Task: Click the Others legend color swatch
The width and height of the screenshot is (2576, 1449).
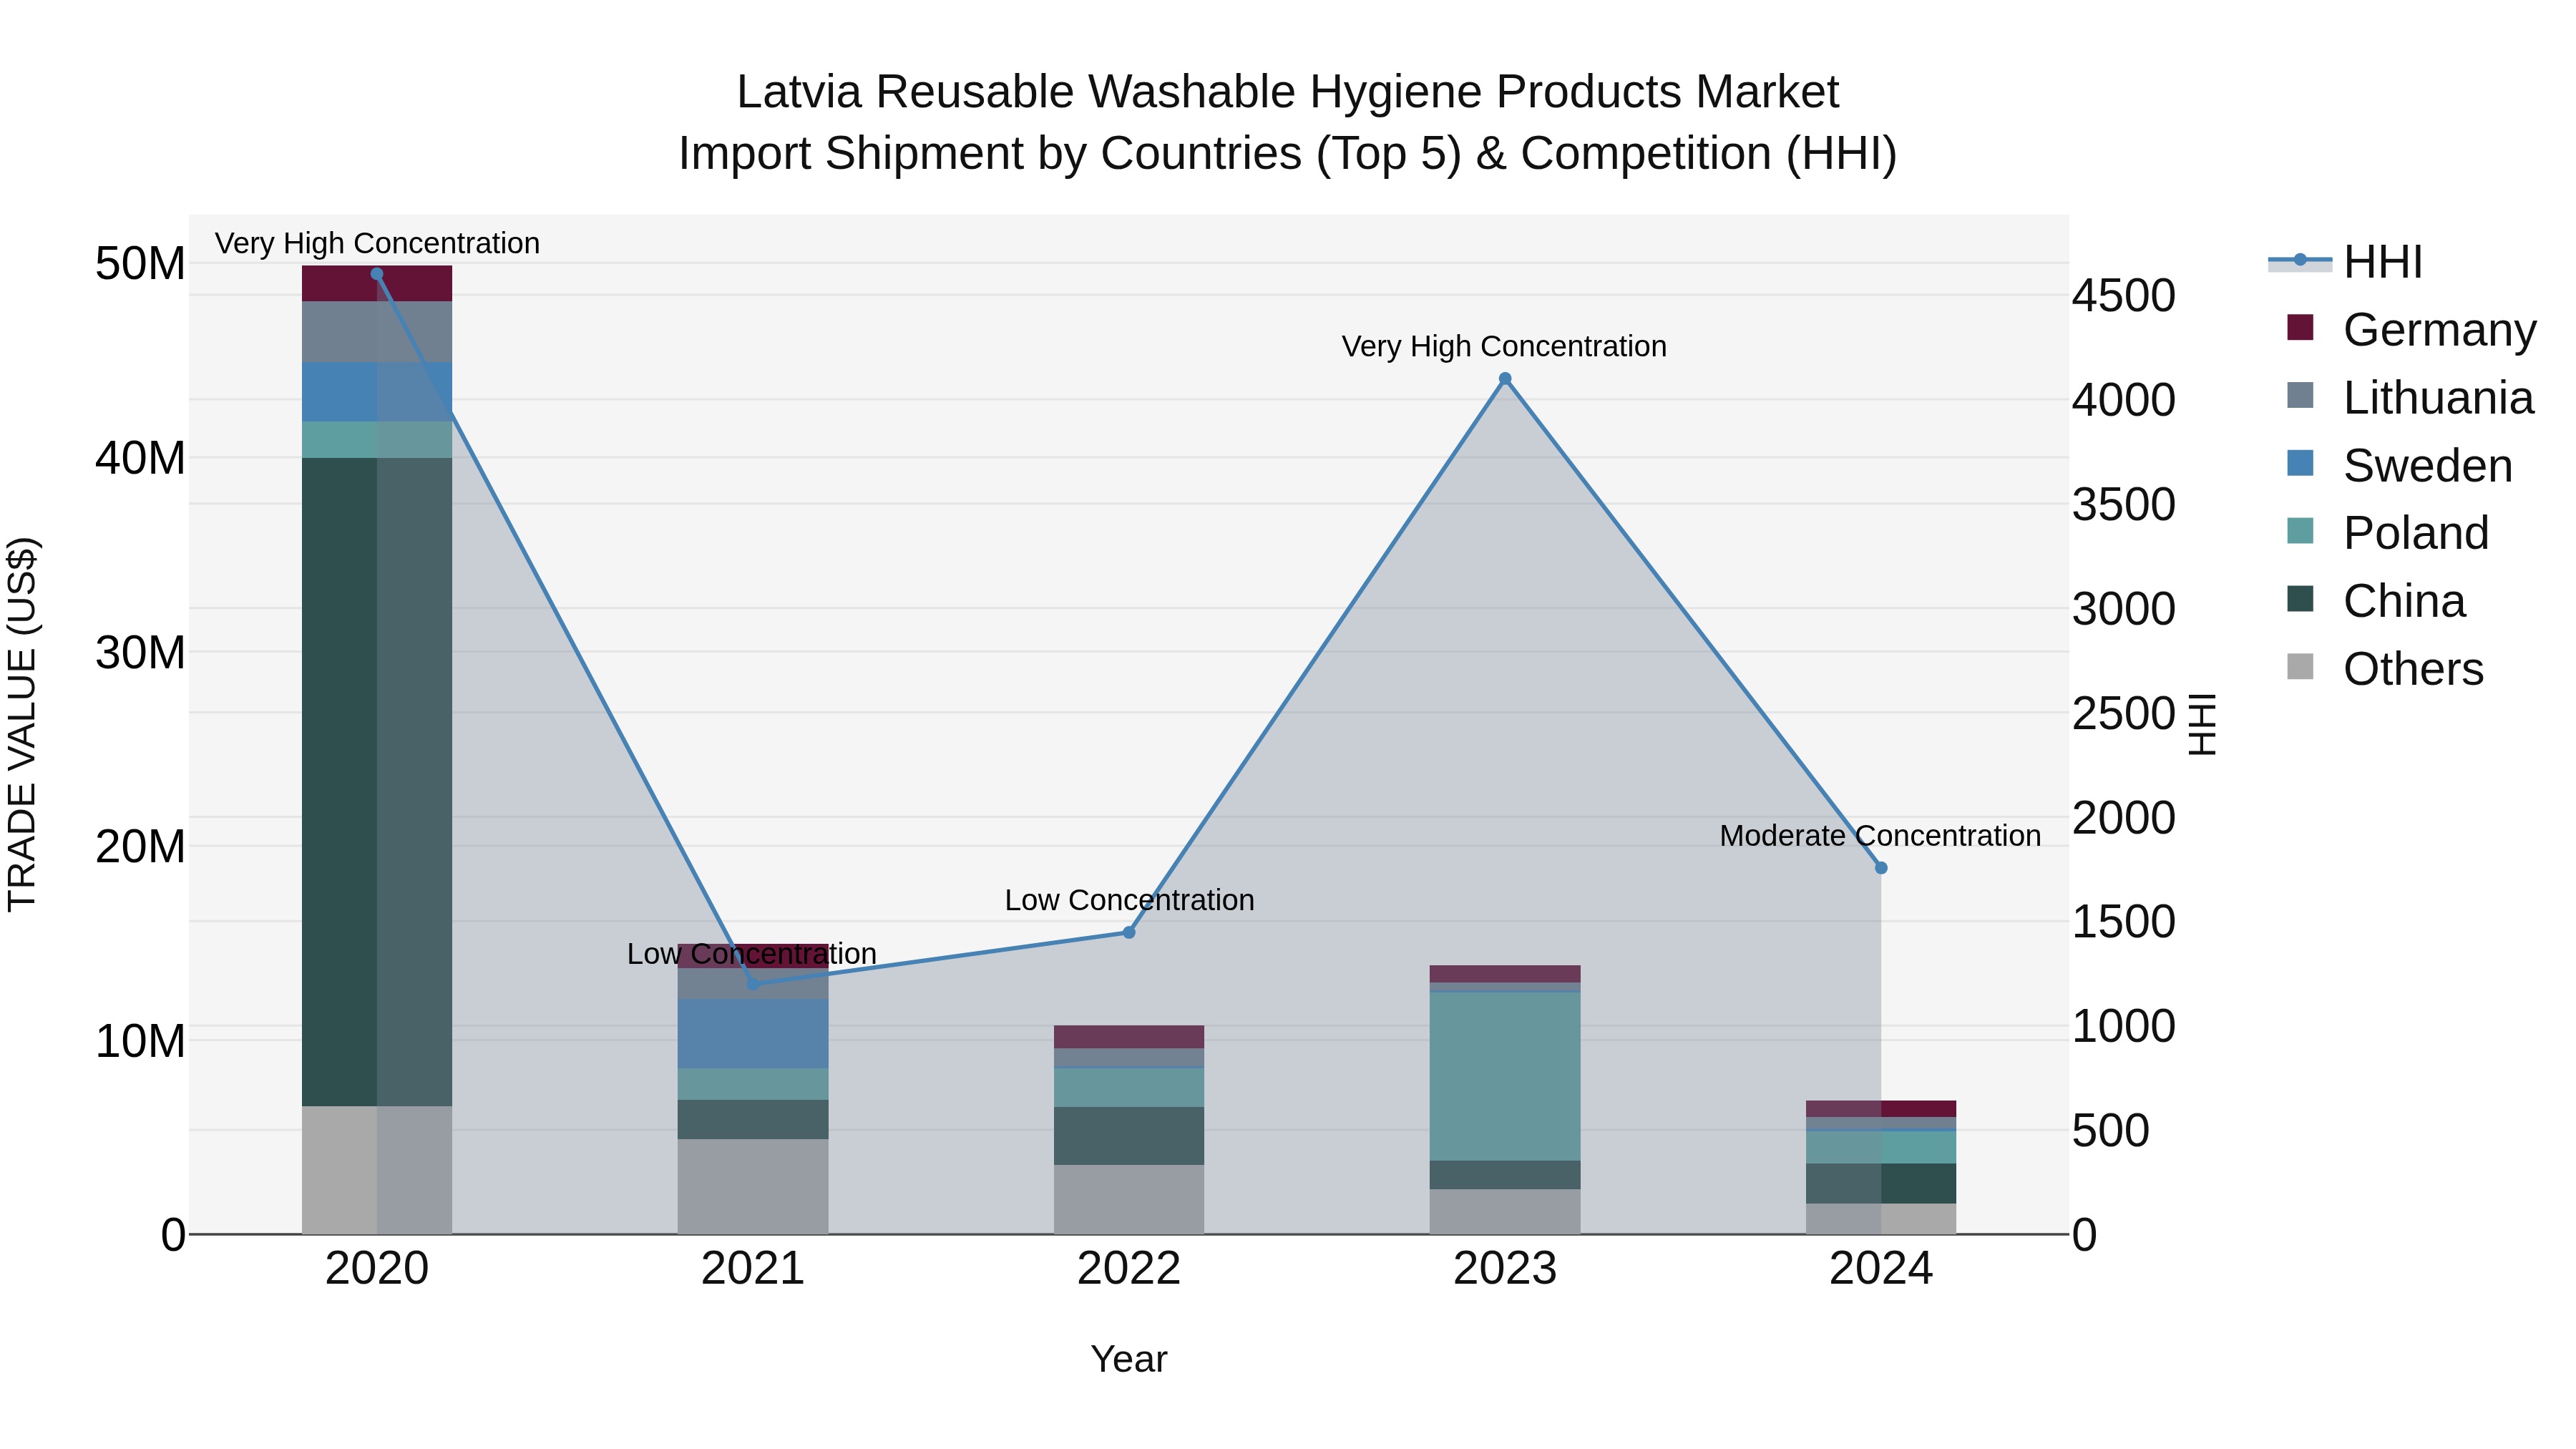Action: pyautogui.click(x=2300, y=667)
